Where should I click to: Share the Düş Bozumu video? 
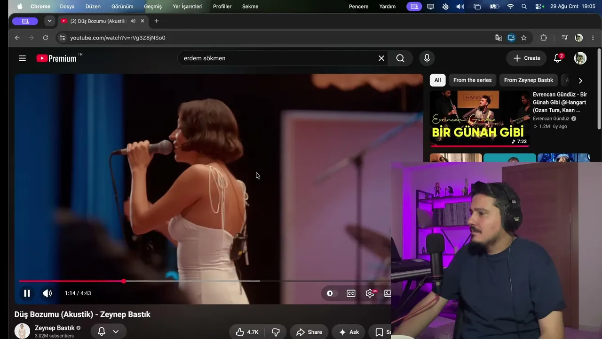tap(309, 332)
